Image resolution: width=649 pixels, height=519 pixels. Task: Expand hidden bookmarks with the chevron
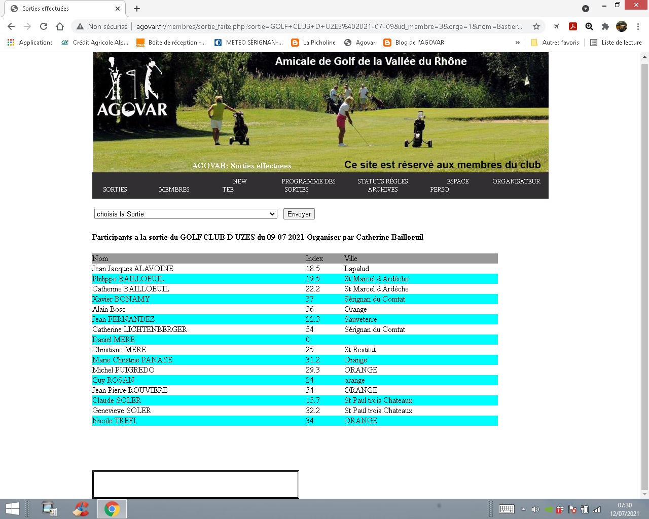tap(517, 43)
